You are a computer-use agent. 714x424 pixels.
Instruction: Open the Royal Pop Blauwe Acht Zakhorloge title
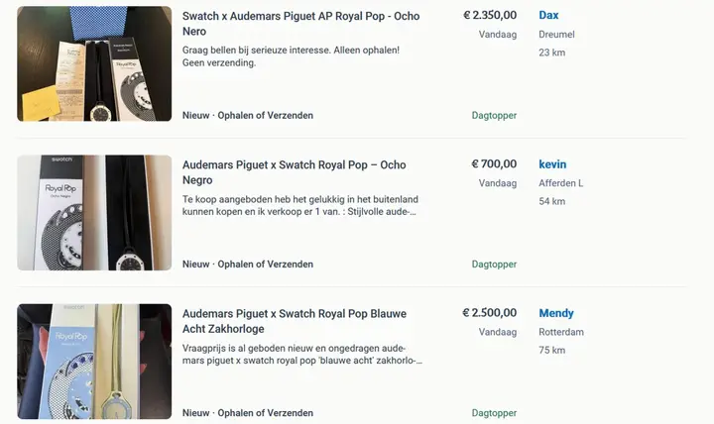295,321
